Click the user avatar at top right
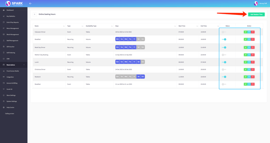The width and height of the screenshot is (270, 143). pos(256,4)
